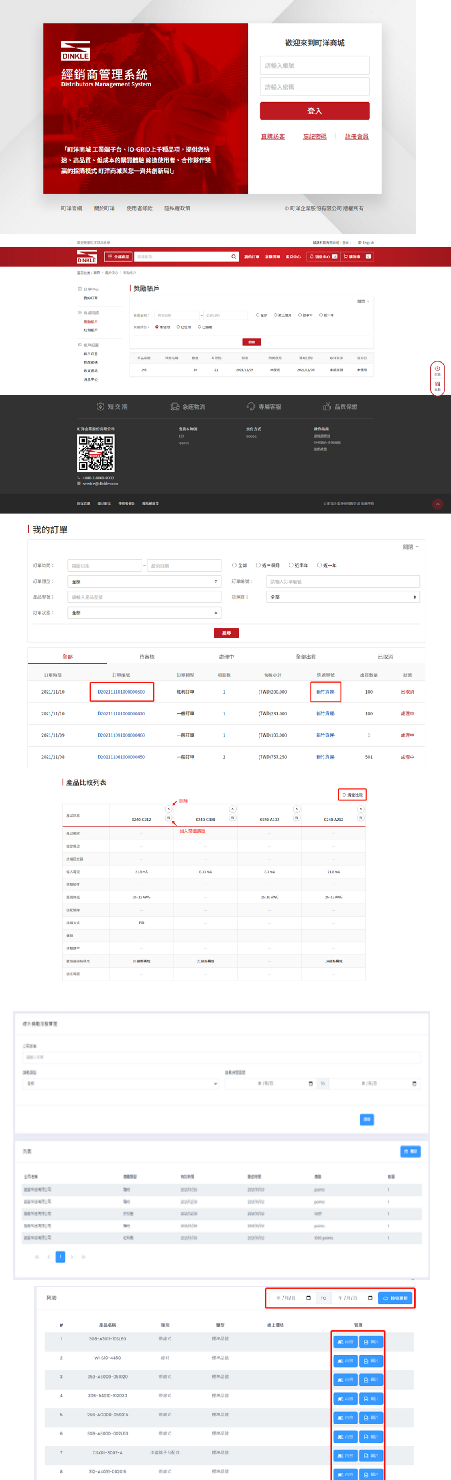Viewport: 451px width, 1480px height.
Task: Open the 購物車 shopping cart
Action: tap(357, 257)
